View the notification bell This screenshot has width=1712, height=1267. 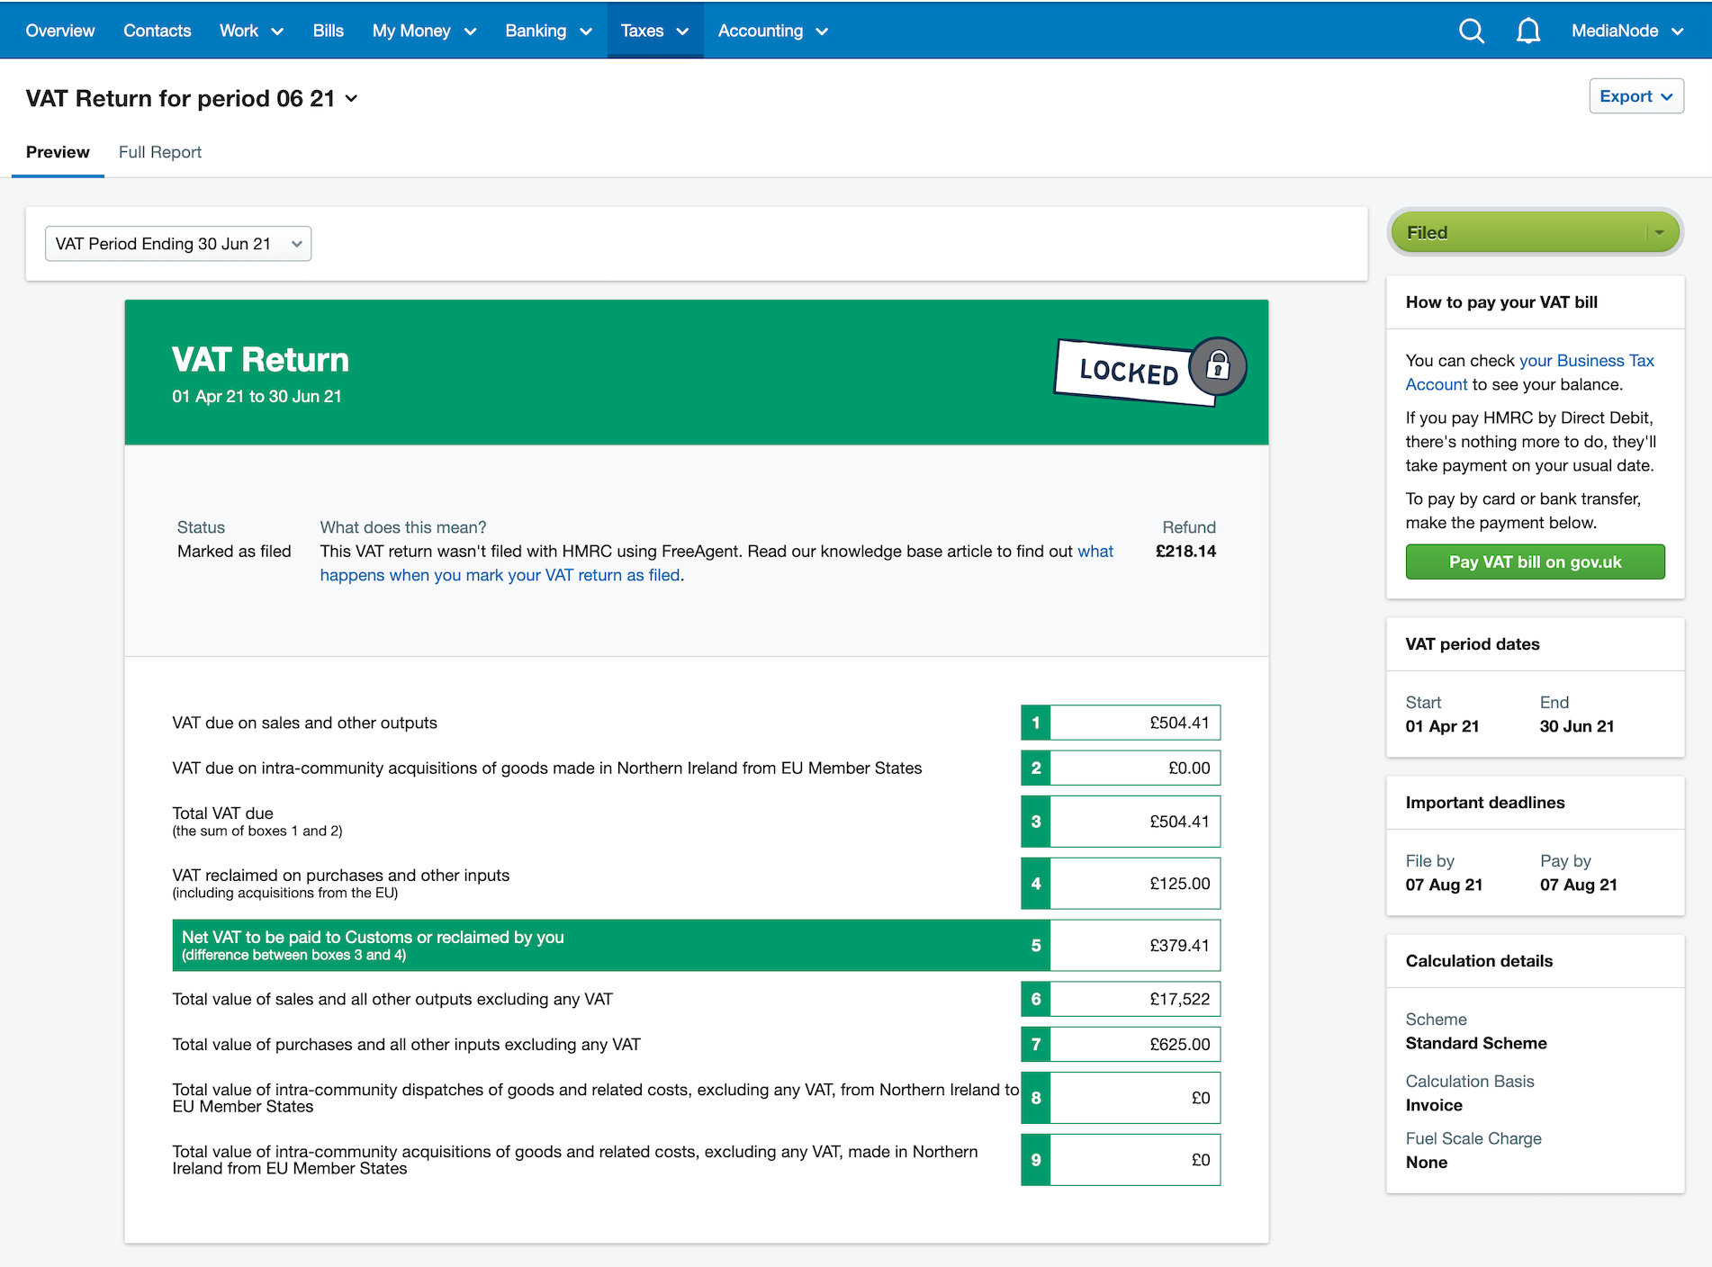click(x=1527, y=30)
